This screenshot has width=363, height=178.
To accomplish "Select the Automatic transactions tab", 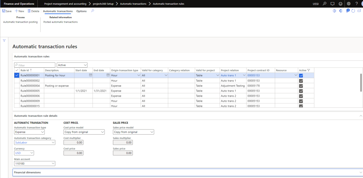I will pyautogui.click(x=57, y=11).
